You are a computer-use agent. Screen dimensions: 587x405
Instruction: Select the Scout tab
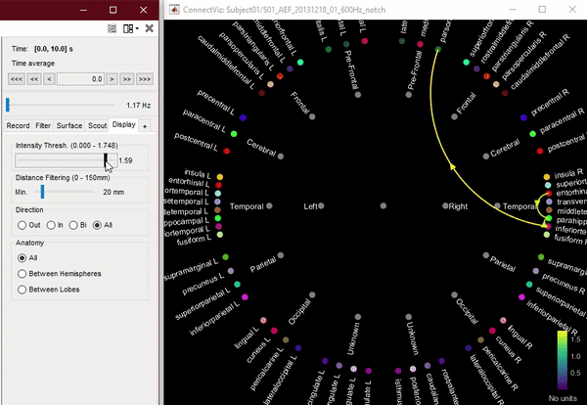(x=97, y=125)
